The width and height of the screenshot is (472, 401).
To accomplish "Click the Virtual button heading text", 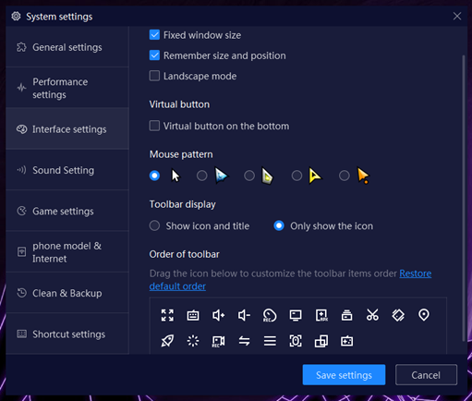I will click(x=179, y=104).
